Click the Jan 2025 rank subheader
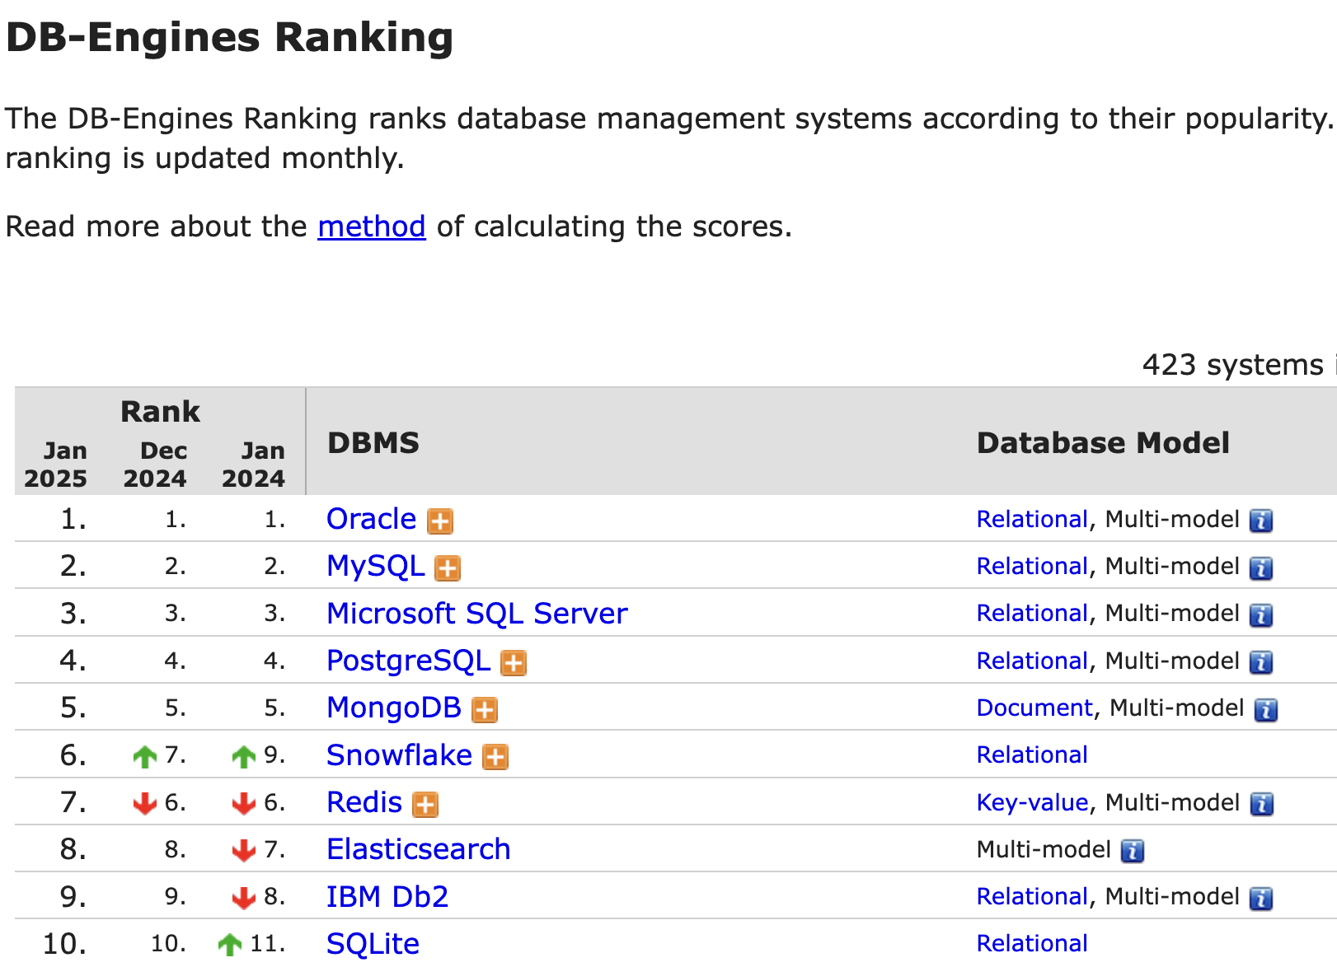This screenshot has height=967, width=1337. [56, 465]
